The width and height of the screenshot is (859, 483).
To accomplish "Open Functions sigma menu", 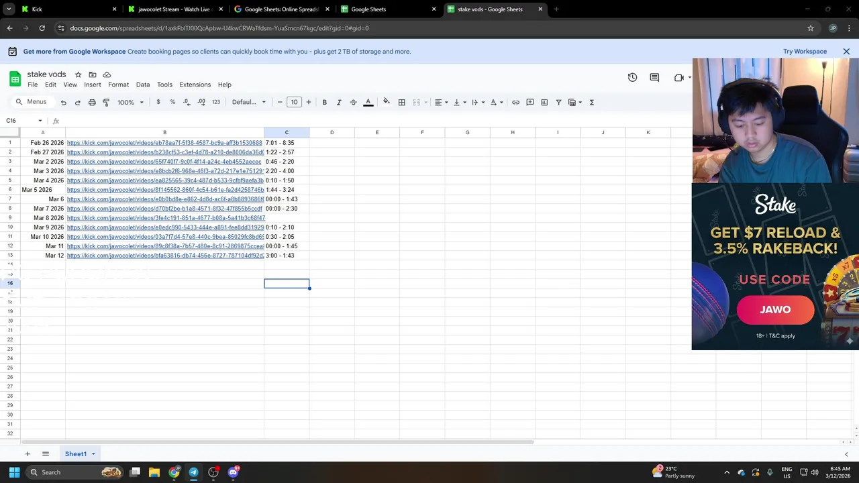I will [591, 103].
